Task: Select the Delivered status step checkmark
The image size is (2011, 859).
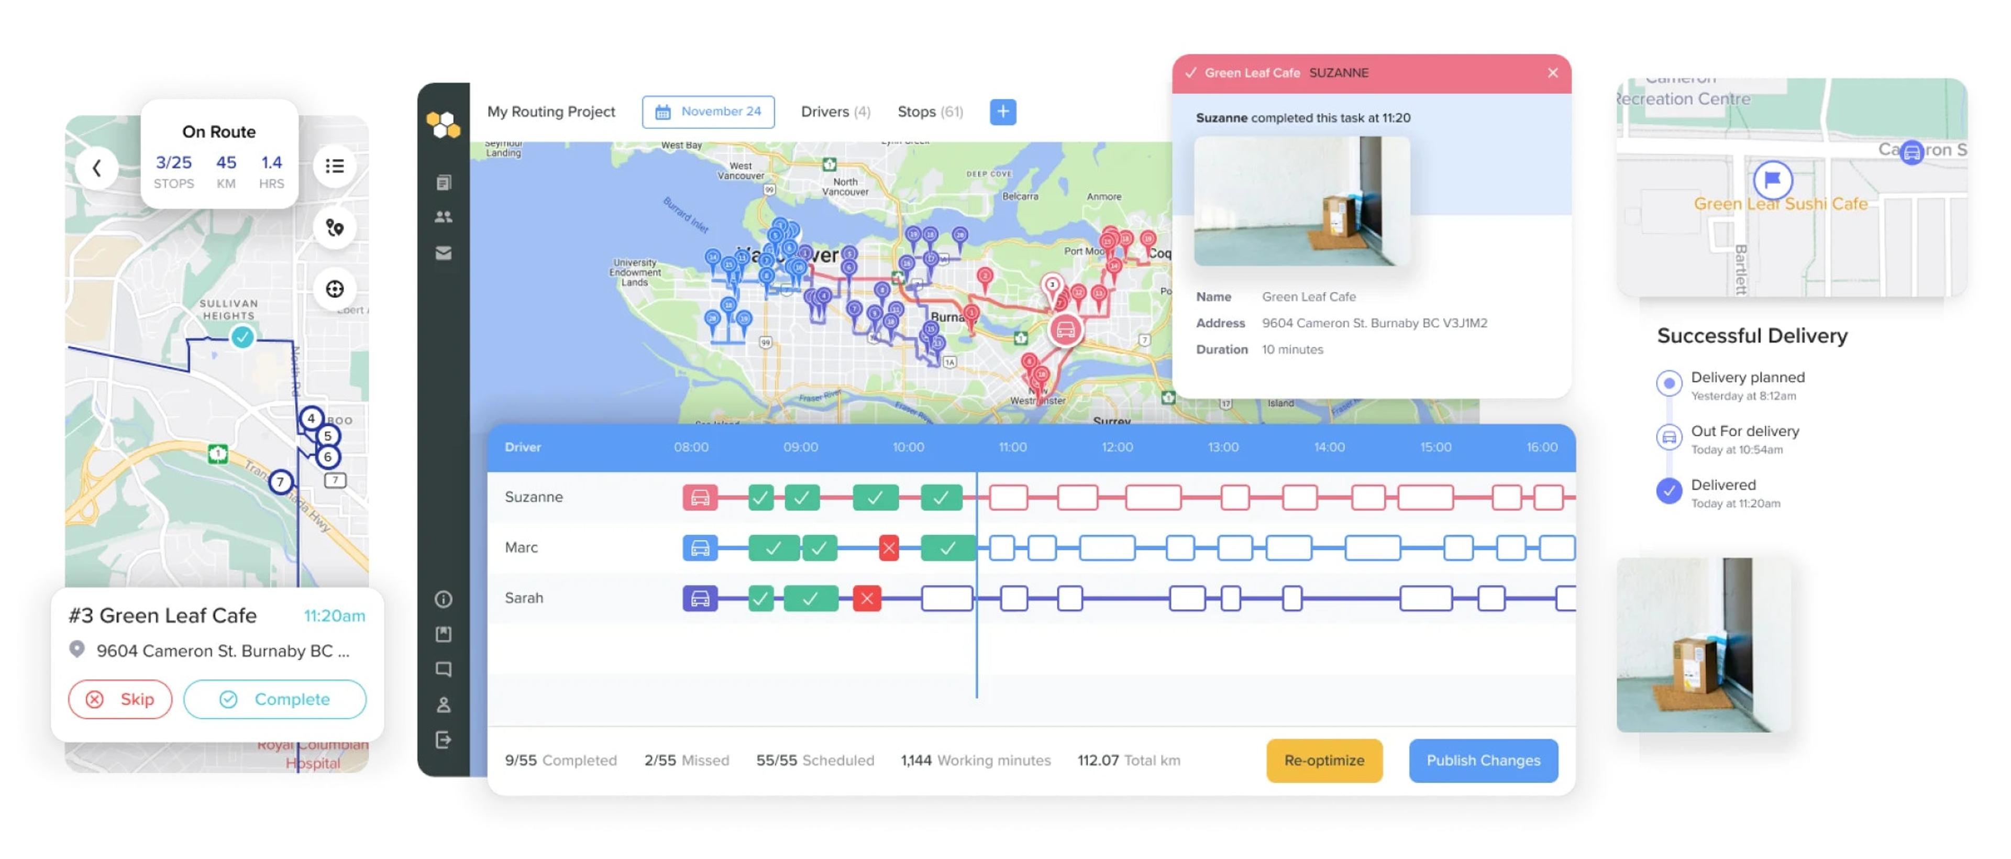Action: 1669,491
